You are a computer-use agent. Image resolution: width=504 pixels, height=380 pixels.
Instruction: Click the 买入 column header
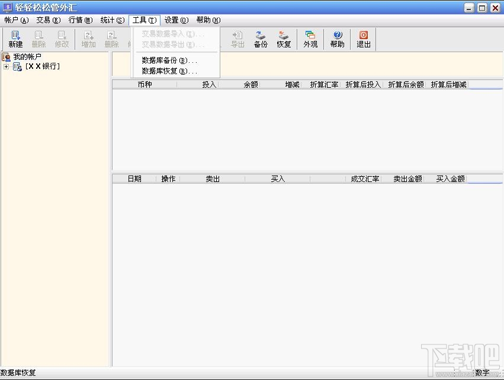(x=278, y=179)
